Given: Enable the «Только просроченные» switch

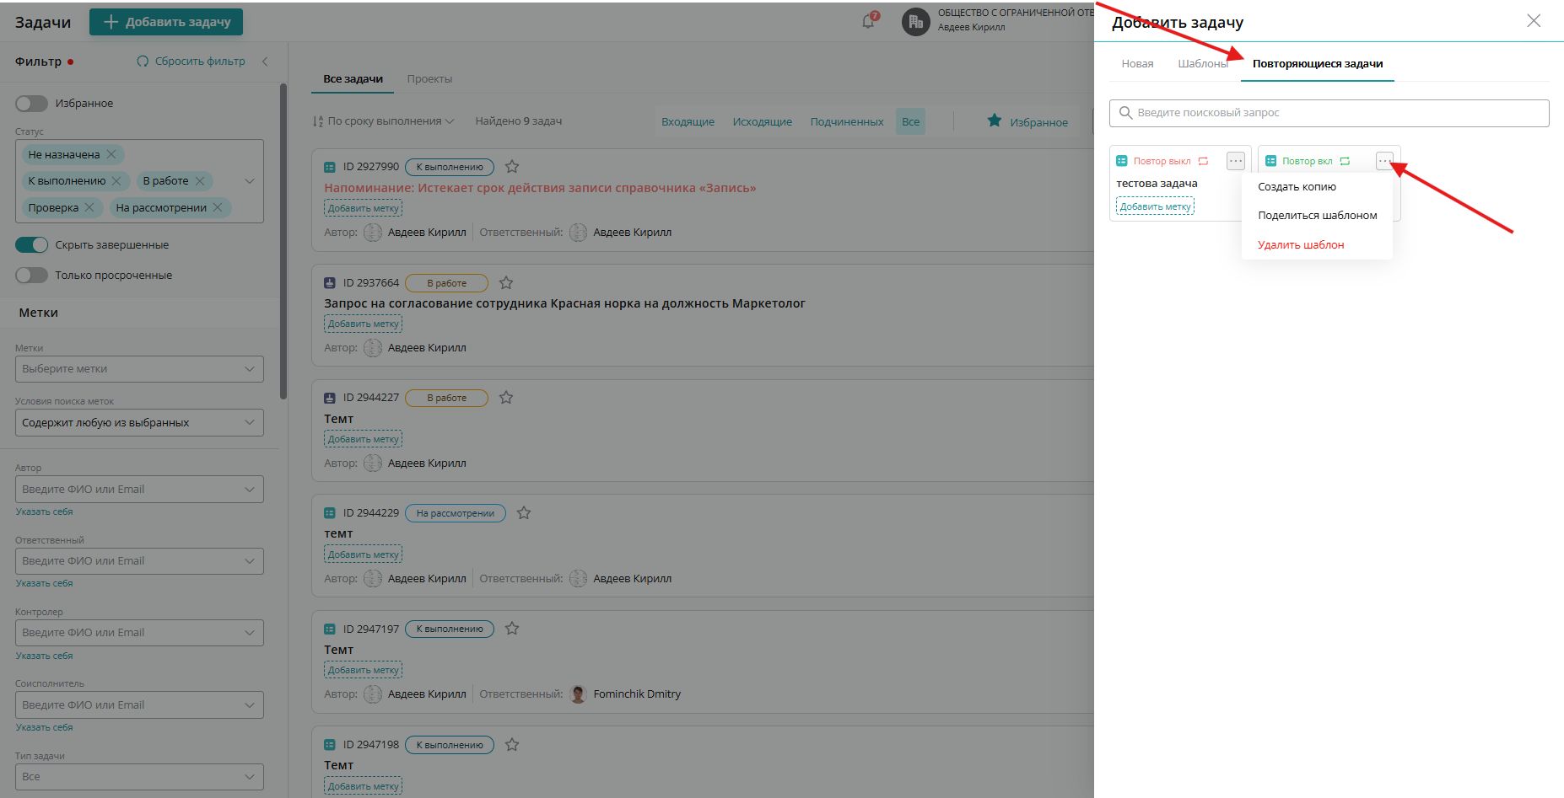Looking at the screenshot, I should [31, 276].
